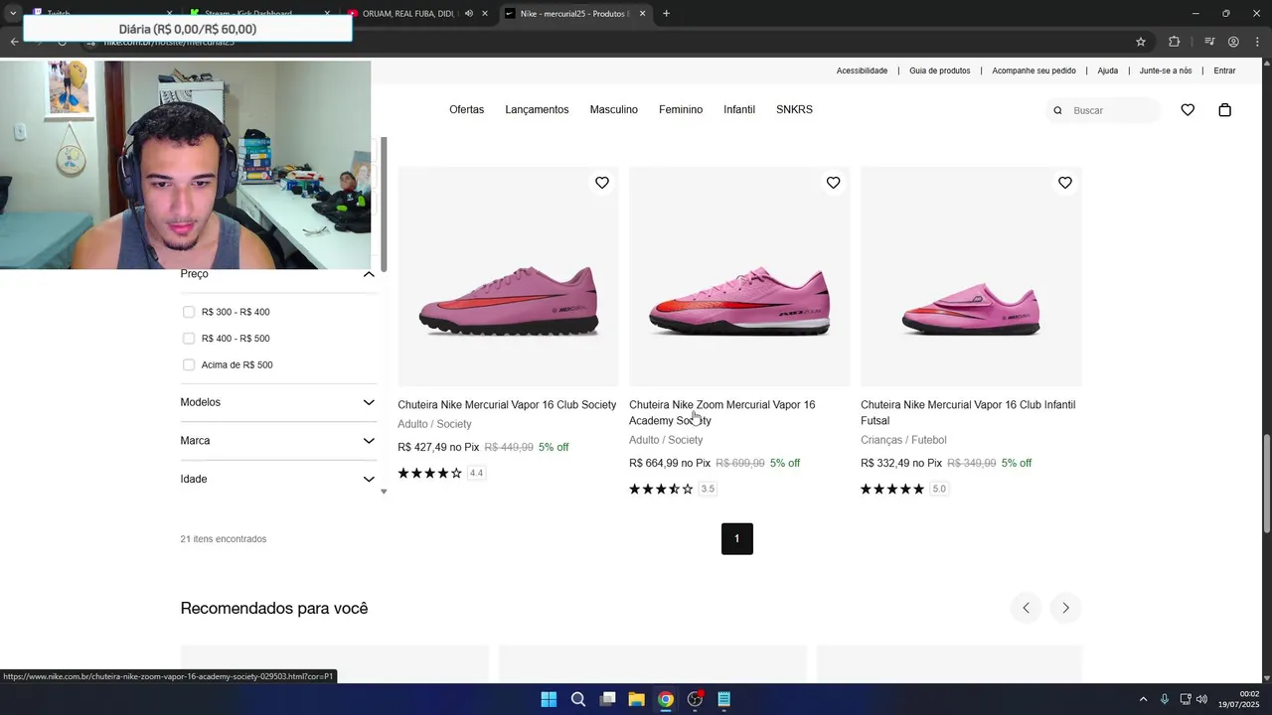
Task: Mute the ORUAM, REAL FUBA tab audio
Action: click(x=469, y=14)
